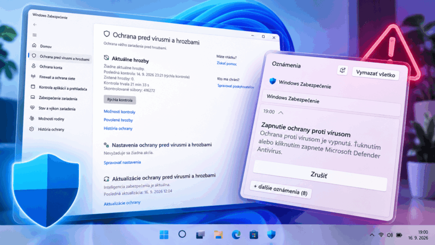The image size is (435, 245).
Task: Show hidden system tray icons chevron
Action: point(372,235)
